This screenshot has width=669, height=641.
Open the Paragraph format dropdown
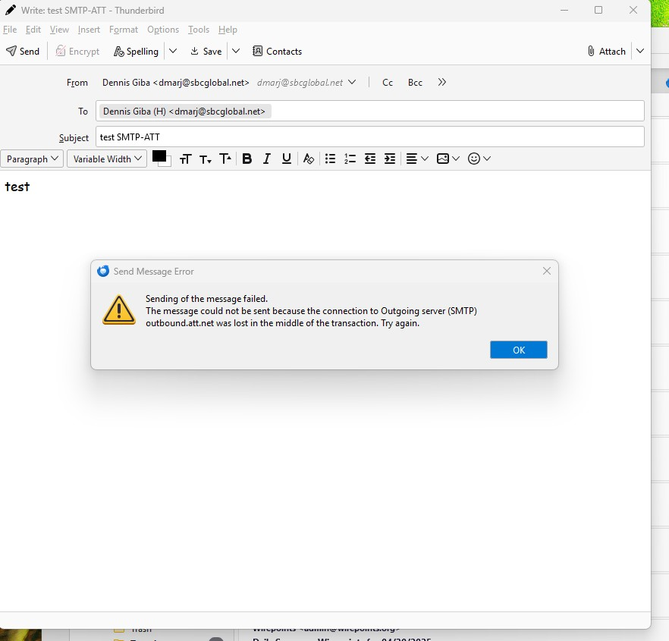(x=32, y=159)
